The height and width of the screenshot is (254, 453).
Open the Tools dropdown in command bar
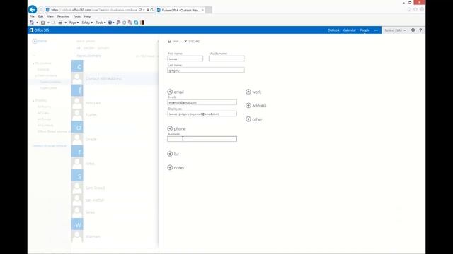(101, 23)
